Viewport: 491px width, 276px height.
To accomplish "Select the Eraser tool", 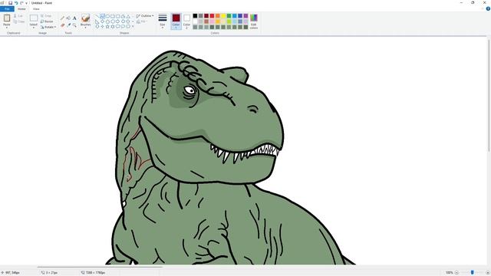I will coord(62,25).
